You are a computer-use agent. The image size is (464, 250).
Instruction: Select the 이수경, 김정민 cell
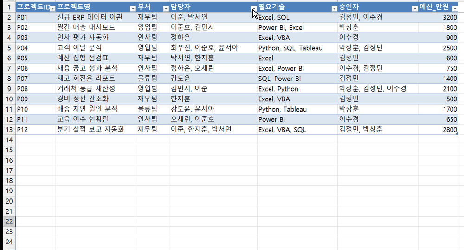pyautogui.click(x=378, y=68)
